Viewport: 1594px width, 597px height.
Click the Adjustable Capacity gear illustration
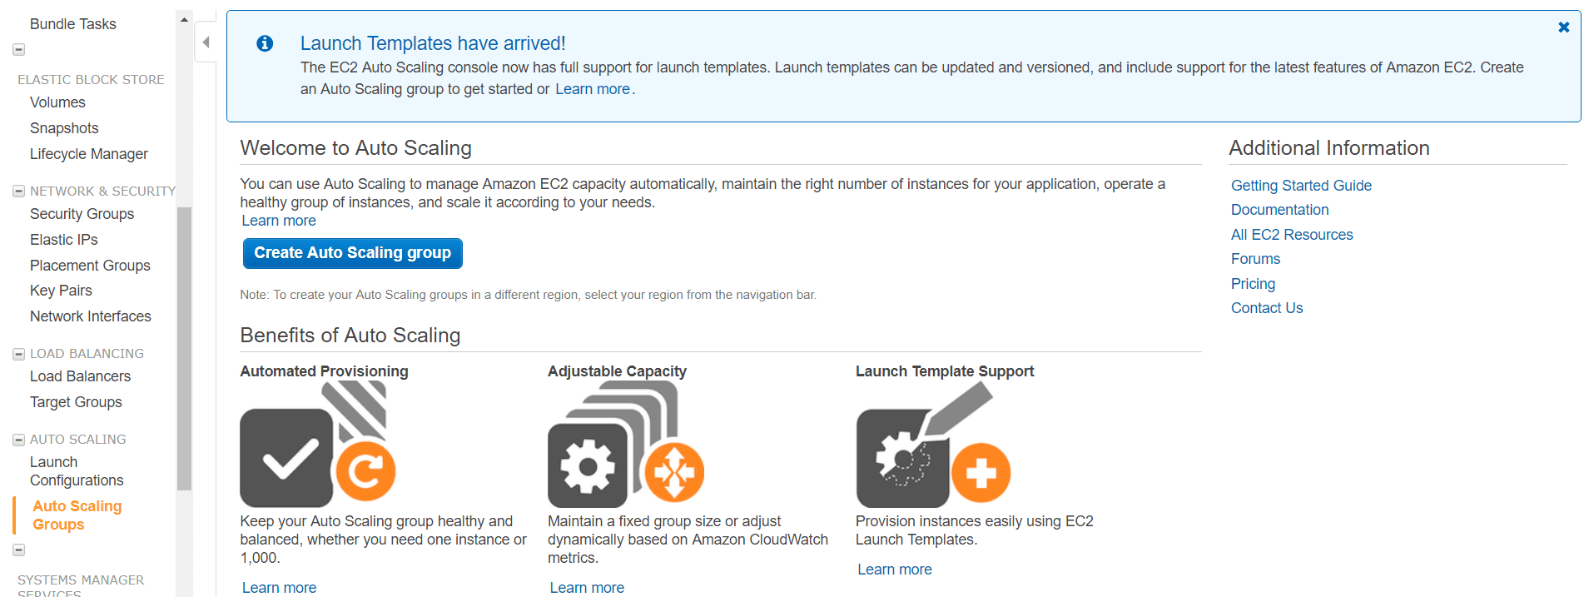[x=626, y=444]
